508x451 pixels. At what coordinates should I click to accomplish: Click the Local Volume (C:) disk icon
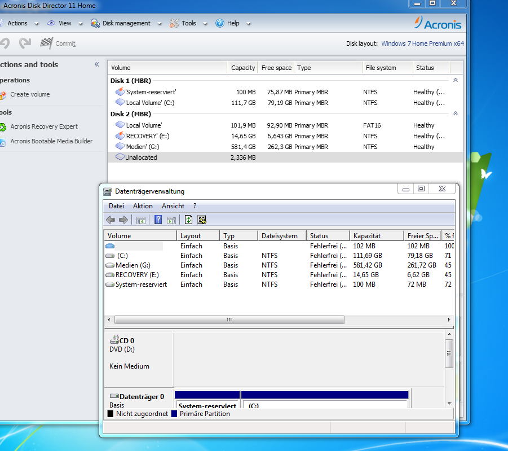point(120,102)
